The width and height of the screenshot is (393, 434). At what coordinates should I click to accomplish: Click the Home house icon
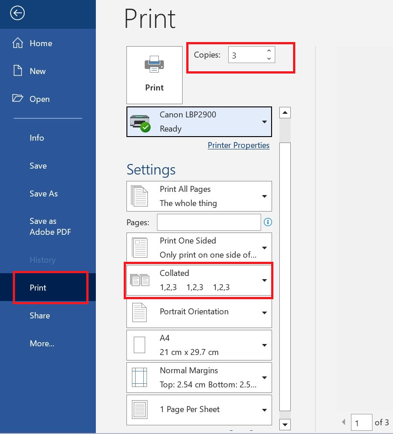coord(18,43)
